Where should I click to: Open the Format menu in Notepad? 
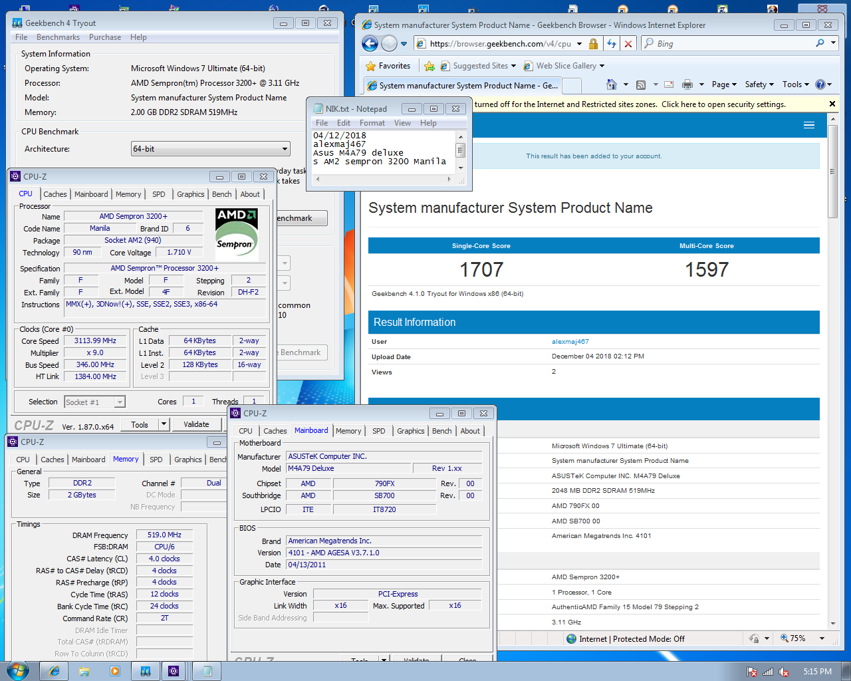(372, 123)
